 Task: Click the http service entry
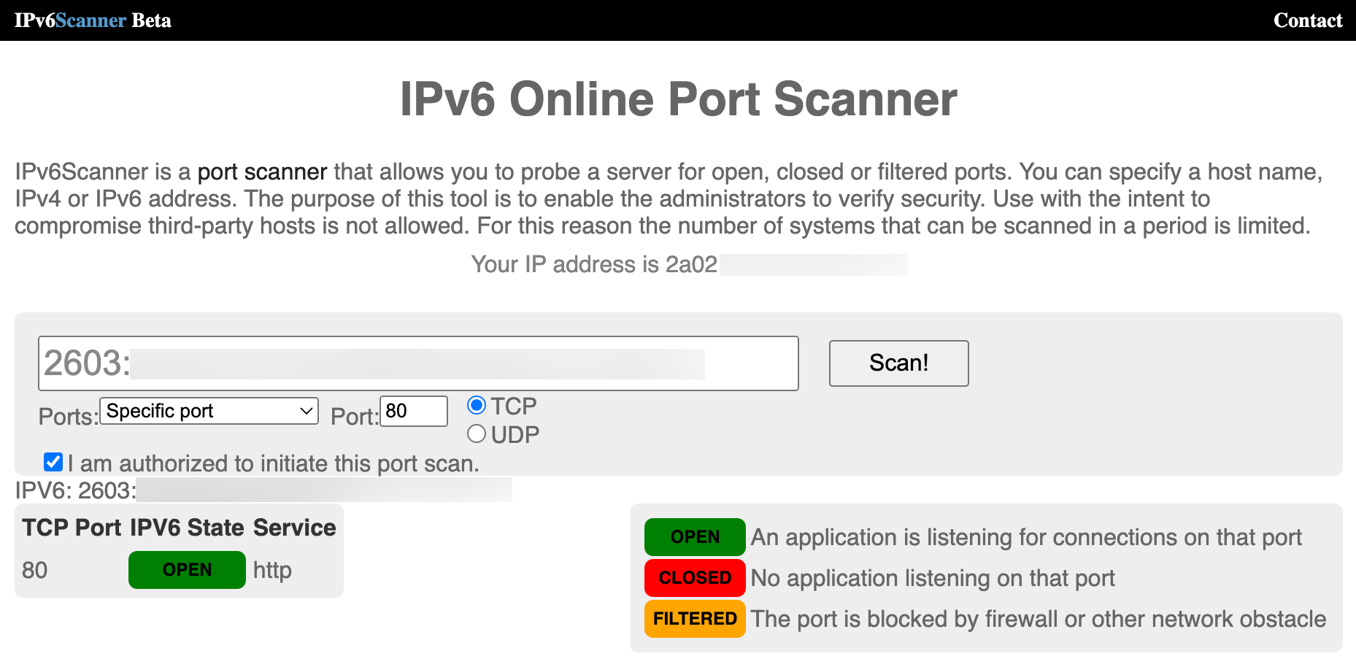click(x=272, y=570)
